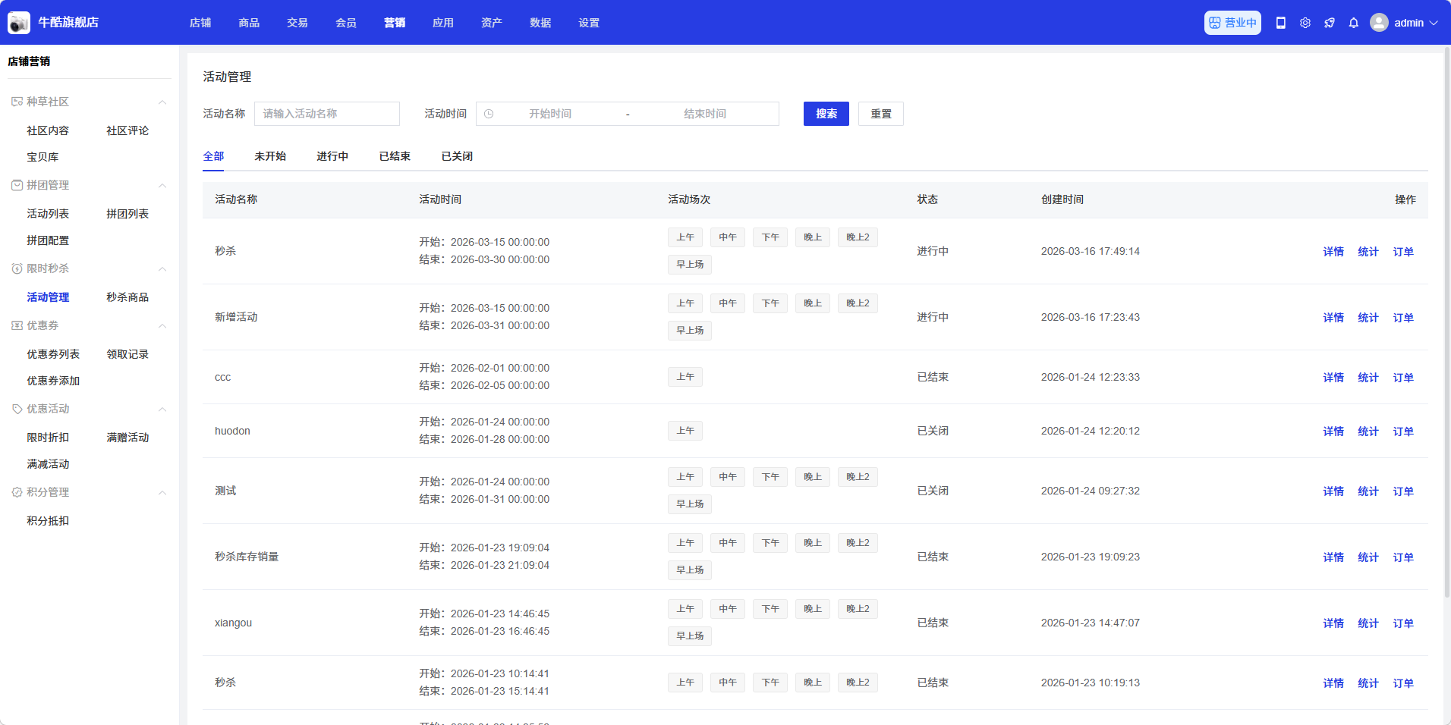Viewport: 1451px width, 725px height.
Task: Open 详情 for the 新增活动 row
Action: click(1333, 318)
